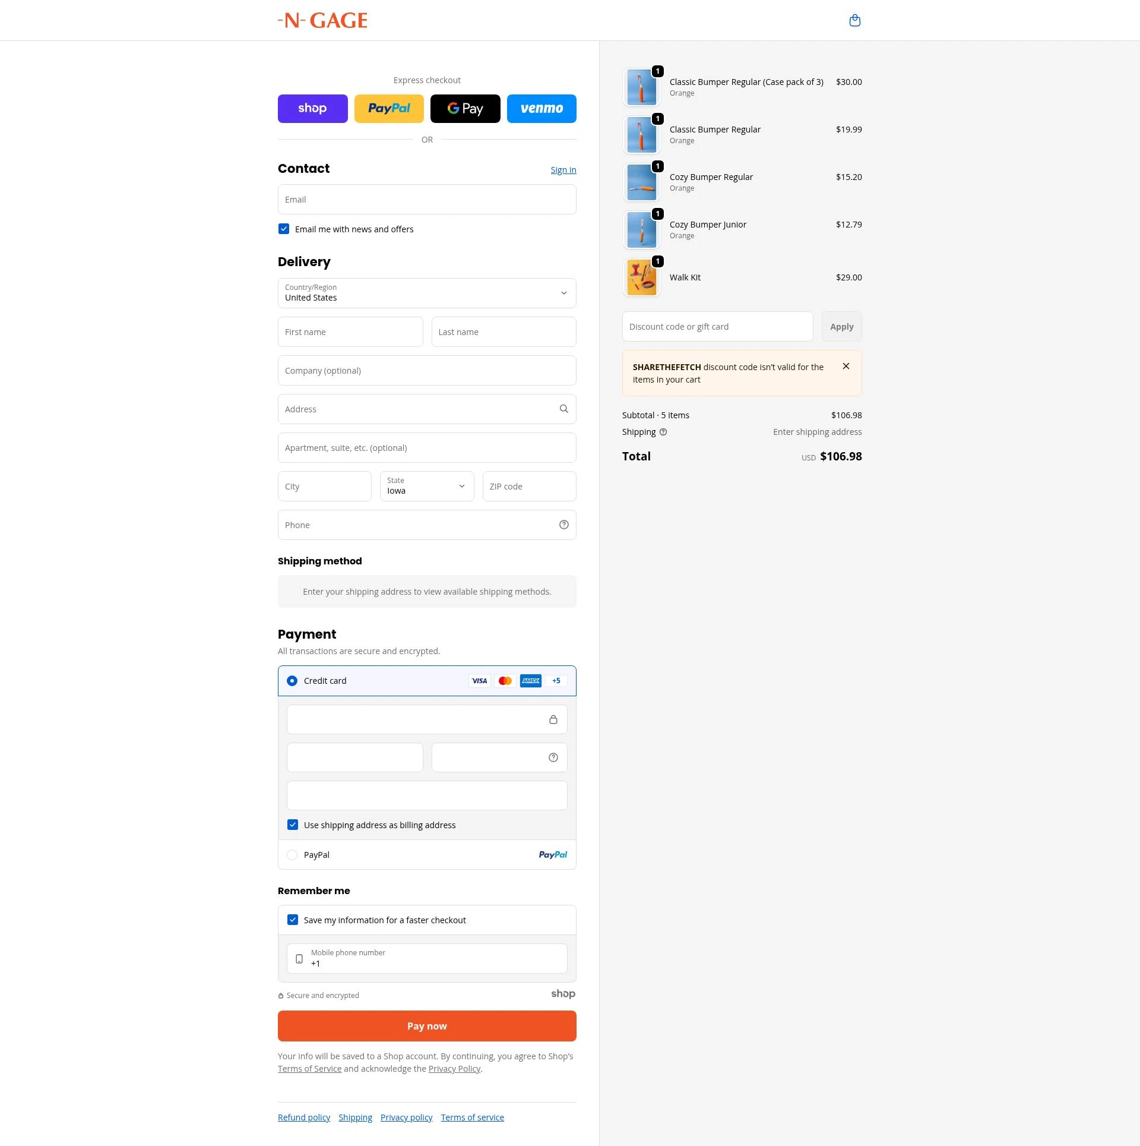Viewport: 1140px width, 1146px height.
Task: Open the Refund policy link
Action: [304, 1117]
